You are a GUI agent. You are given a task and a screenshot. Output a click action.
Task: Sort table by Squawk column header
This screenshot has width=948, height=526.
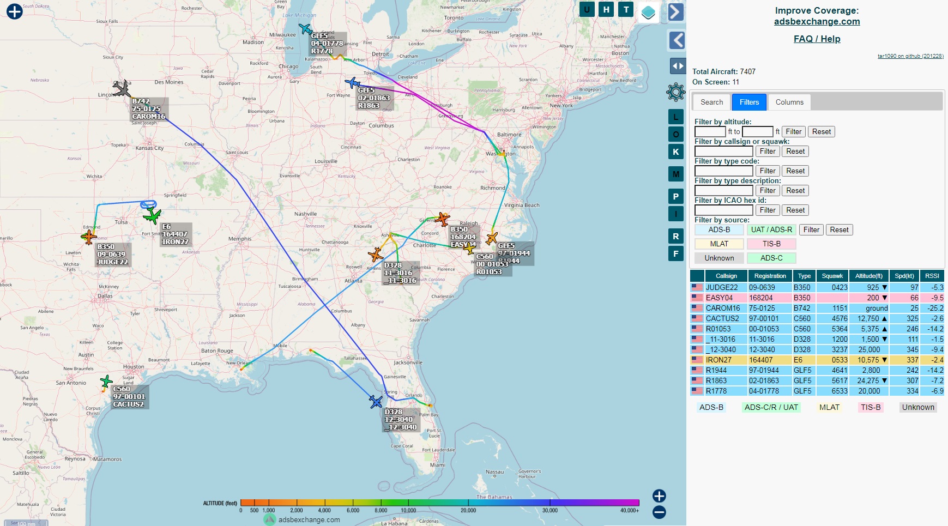pos(832,276)
